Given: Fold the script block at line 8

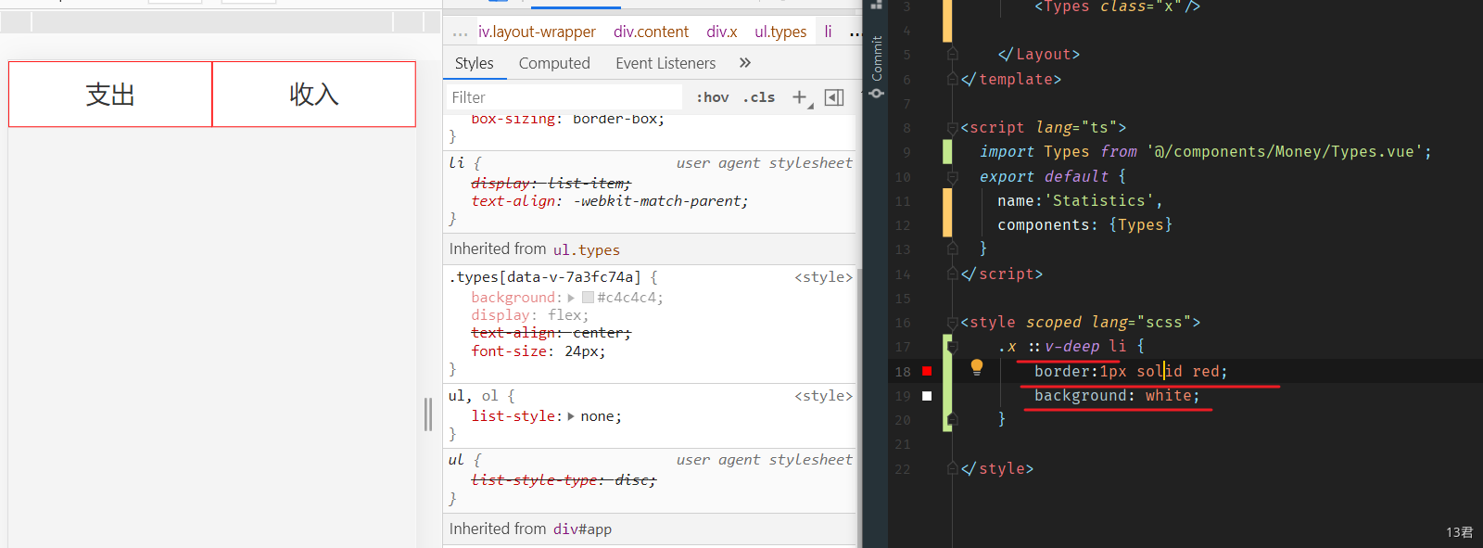Looking at the screenshot, I should [x=952, y=128].
